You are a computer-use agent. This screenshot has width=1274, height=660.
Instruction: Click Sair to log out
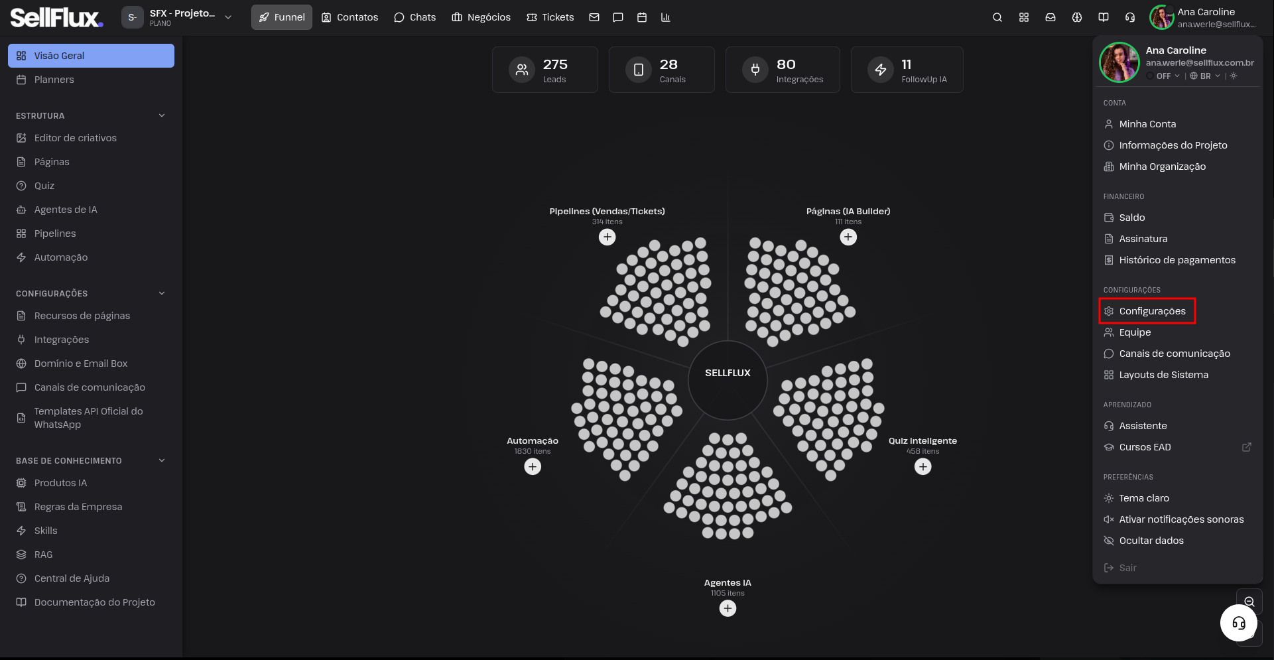(x=1177, y=568)
